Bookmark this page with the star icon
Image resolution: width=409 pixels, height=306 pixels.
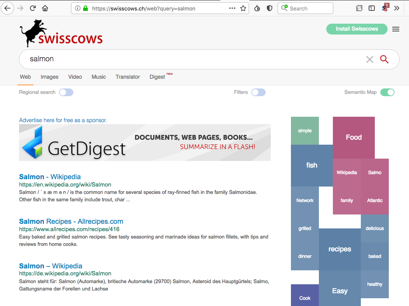coord(242,8)
